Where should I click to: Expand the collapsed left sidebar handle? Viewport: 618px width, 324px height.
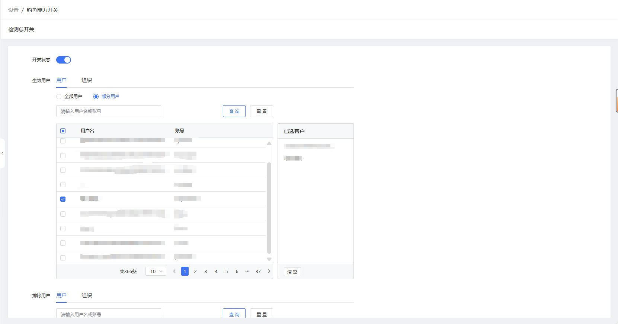tap(2, 153)
